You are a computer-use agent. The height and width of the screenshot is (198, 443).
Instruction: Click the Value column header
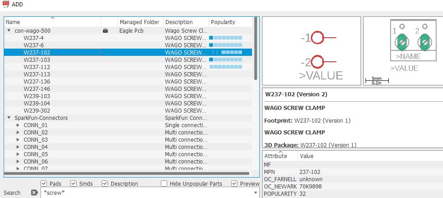pos(371,156)
